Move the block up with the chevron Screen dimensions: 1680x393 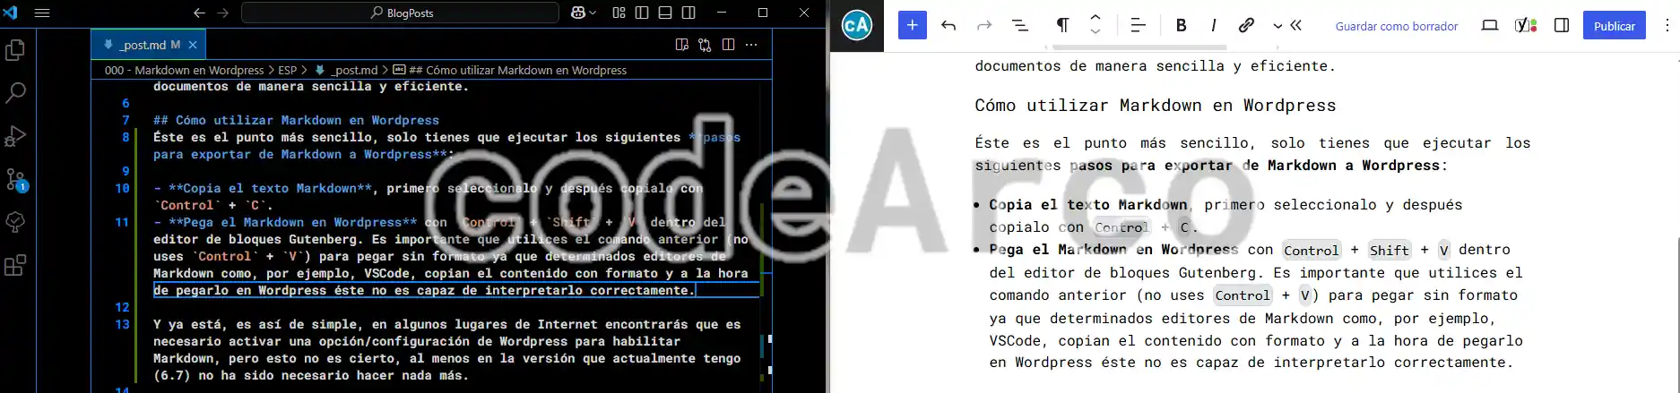click(1095, 18)
